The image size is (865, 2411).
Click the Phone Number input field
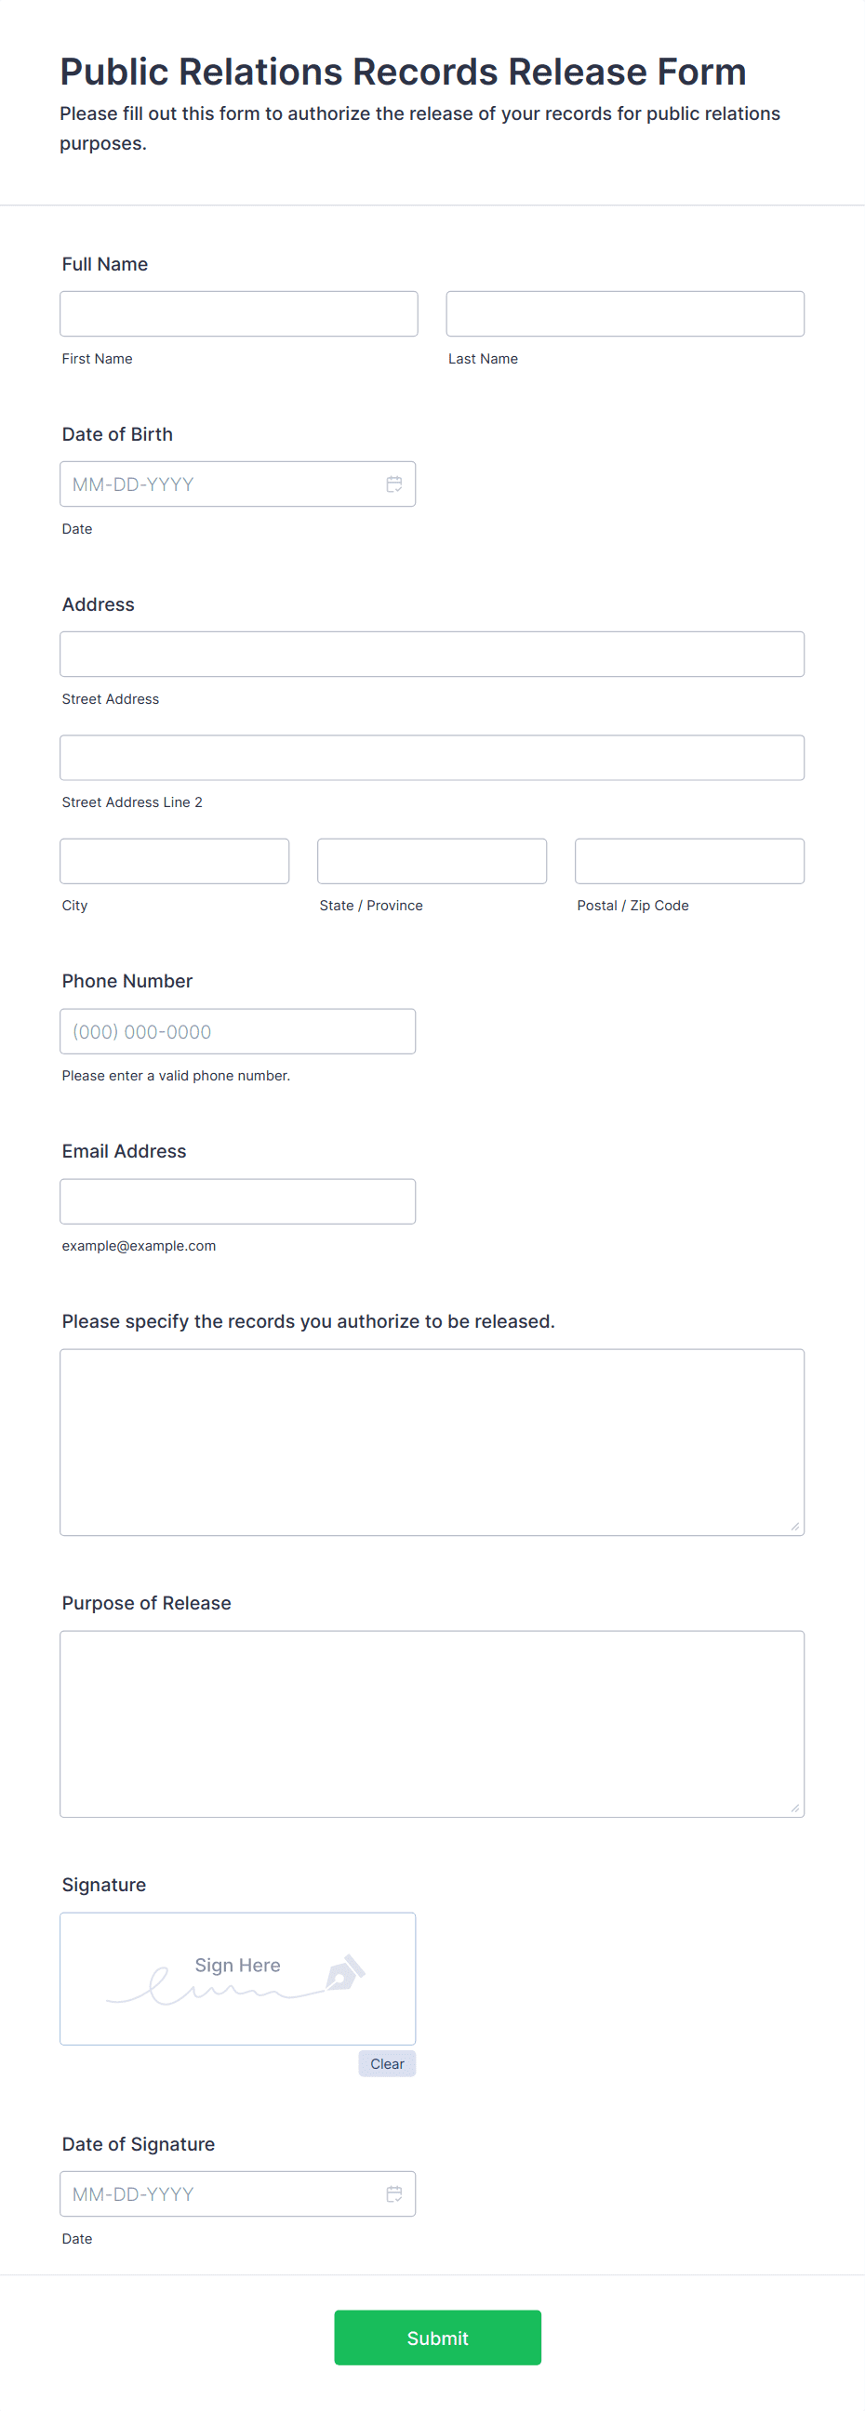point(238,1030)
